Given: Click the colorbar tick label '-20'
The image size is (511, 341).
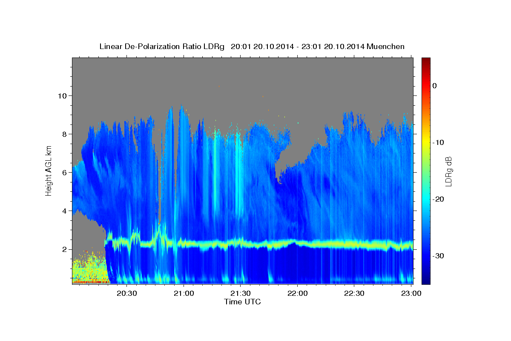Looking at the screenshot, I should (439, 199).
